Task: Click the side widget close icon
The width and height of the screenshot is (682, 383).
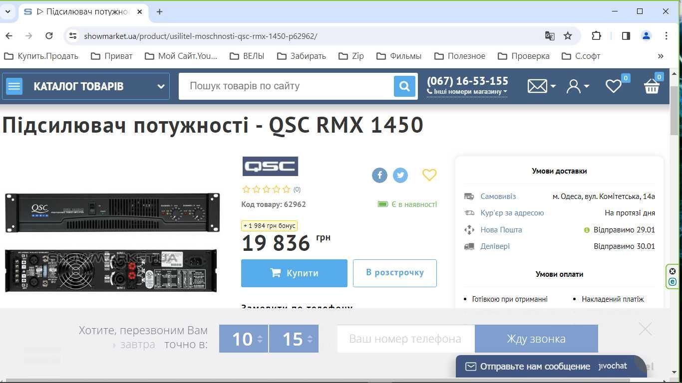Action: pos(673,271)
